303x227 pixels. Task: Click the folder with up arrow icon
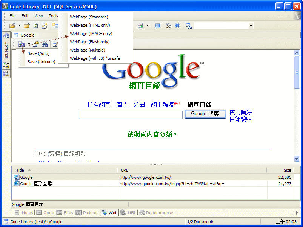coord(27,26)
